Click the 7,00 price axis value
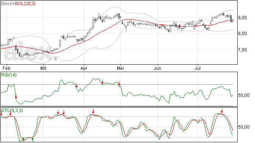This screenshot has width=255, height=143. (242, 50)
